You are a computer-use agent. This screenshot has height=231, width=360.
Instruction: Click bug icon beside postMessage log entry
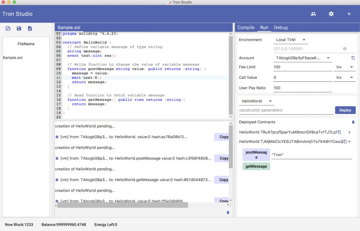(57, 158)
